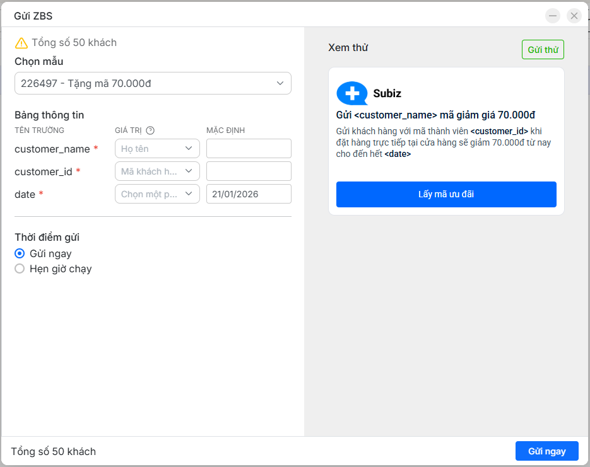Click the preview message title text
This screenshot has width=590, height=467.
pyautogui.click(x=435, y=115)
